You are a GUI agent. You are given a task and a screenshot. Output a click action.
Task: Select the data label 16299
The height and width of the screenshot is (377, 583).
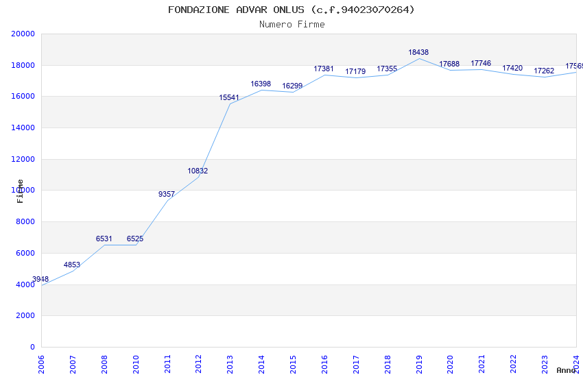(x=292, y=86)
